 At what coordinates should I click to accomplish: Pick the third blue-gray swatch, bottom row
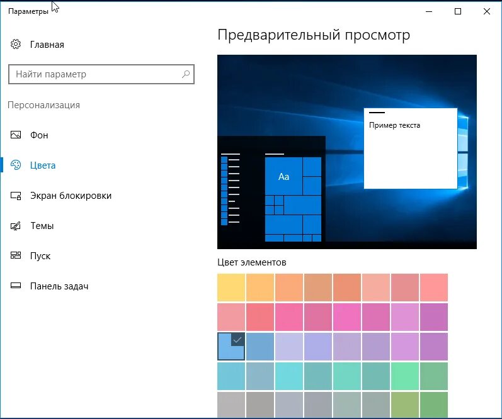click(289, 405)
